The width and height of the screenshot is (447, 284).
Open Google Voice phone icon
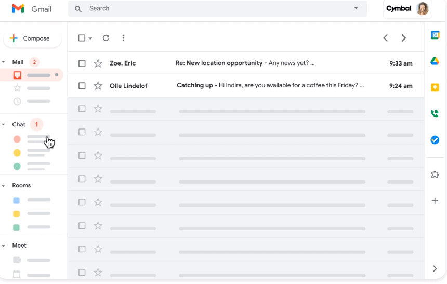point(435,113)
